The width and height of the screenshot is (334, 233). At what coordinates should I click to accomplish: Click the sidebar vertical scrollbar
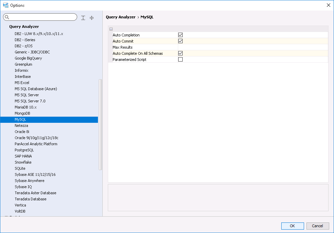100,124
